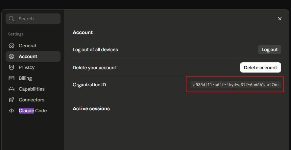Open the Billing section
Screen dimensions: 291x150
(x=33, y=78)
